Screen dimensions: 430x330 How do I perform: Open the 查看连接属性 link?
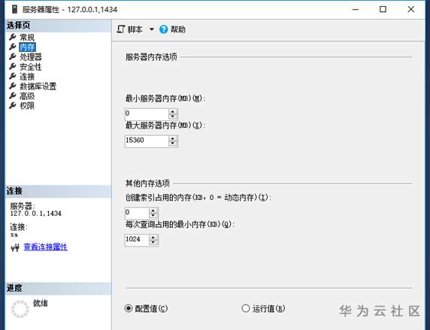tap(46, 247)
